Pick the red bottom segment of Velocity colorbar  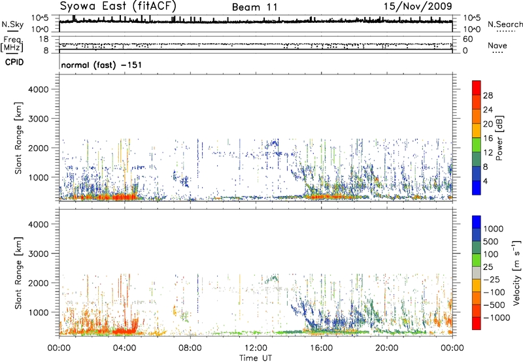click(x=477, y=323)
